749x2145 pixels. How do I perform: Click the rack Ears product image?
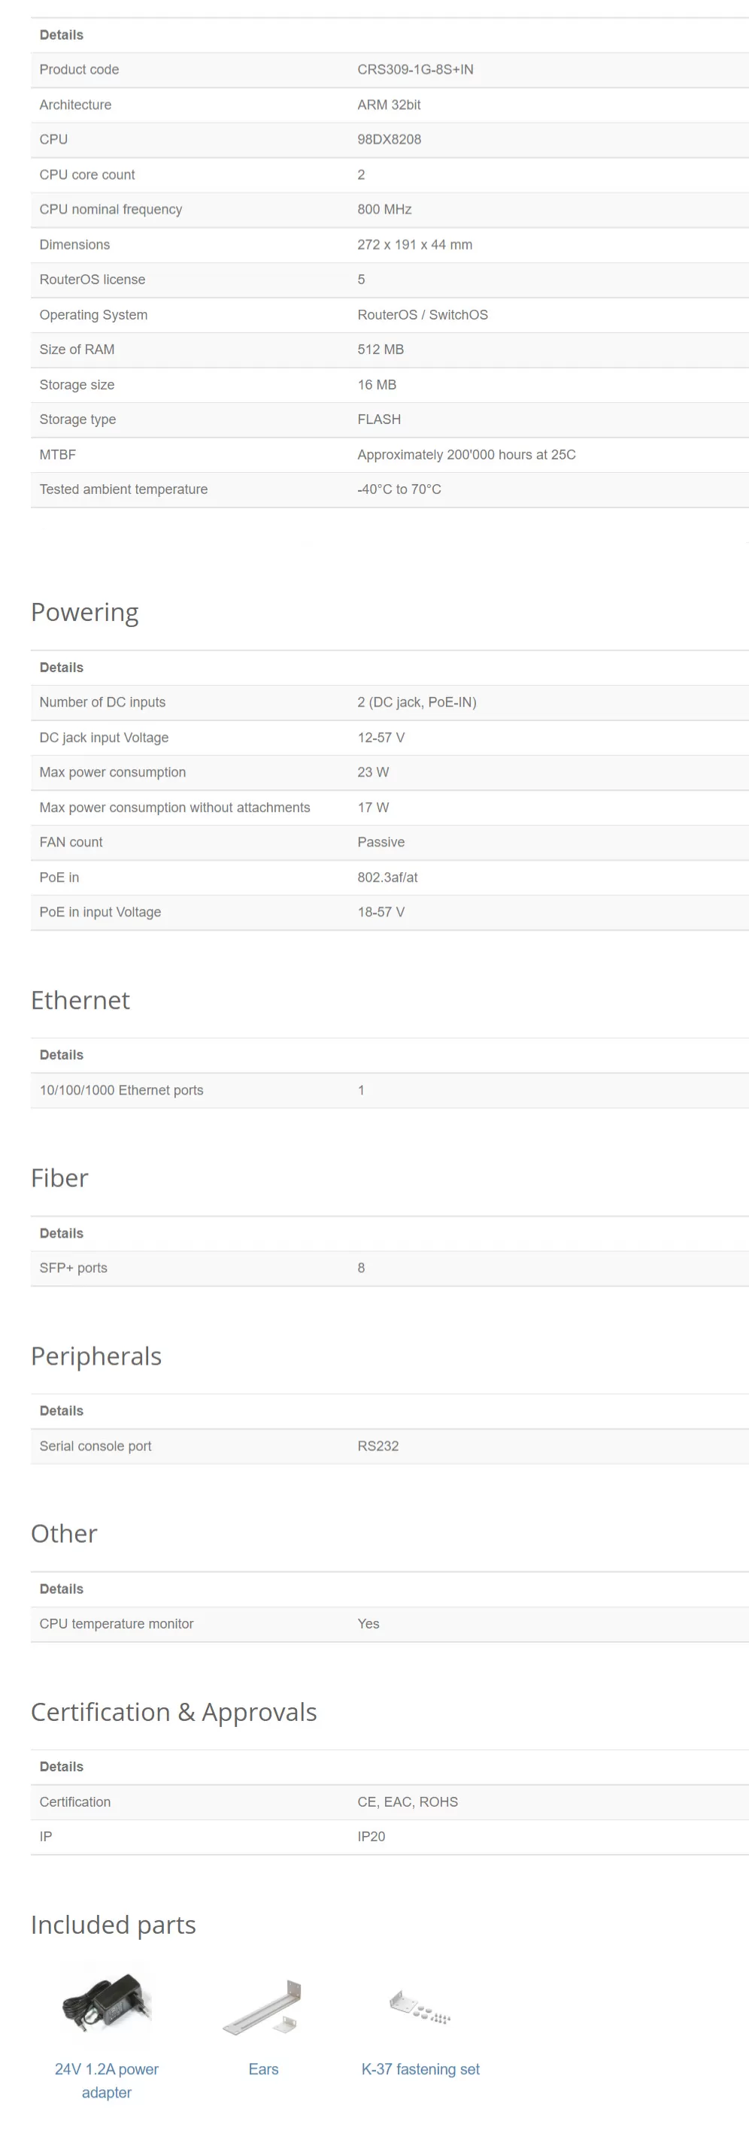pyautogui.click(x=263, y=2007)
